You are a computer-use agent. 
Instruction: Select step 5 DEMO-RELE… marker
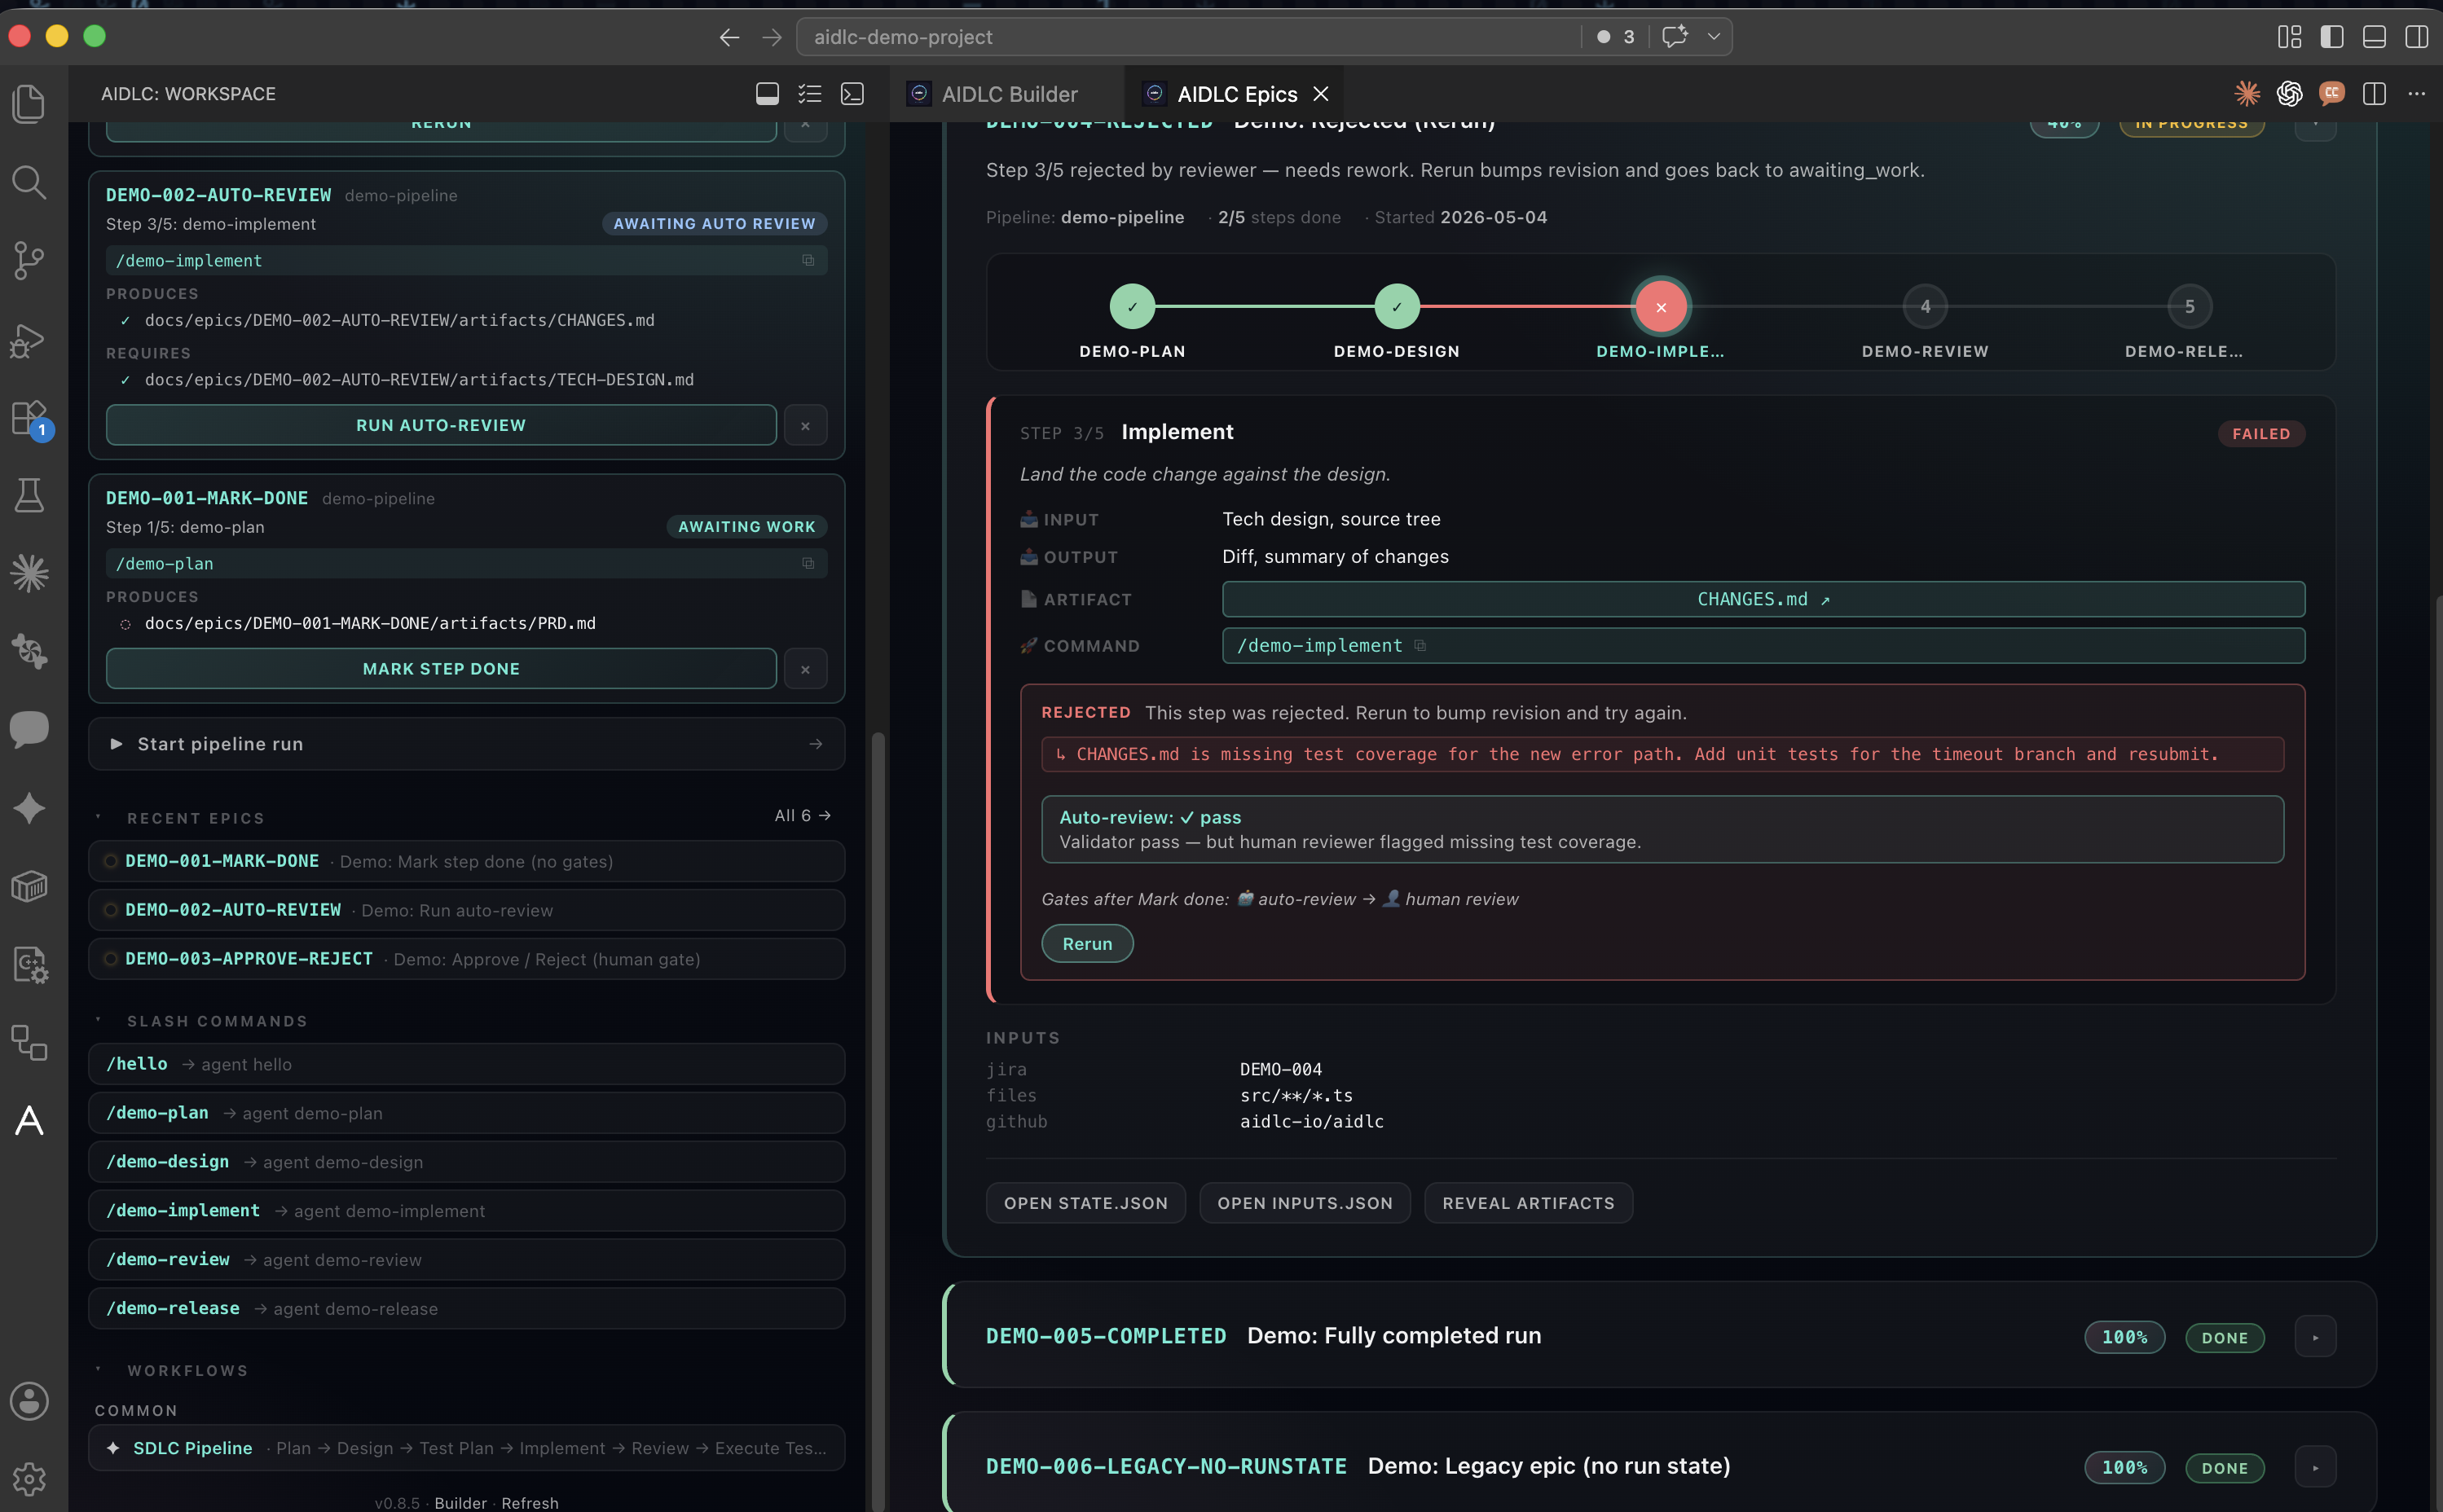pyautogui.click(x=2189, y=306)
